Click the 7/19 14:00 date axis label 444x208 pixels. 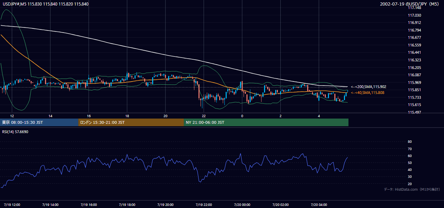pyautogui.click(x=50, y=205)
